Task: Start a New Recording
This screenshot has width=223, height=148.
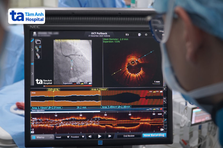Action: [154, 135]
